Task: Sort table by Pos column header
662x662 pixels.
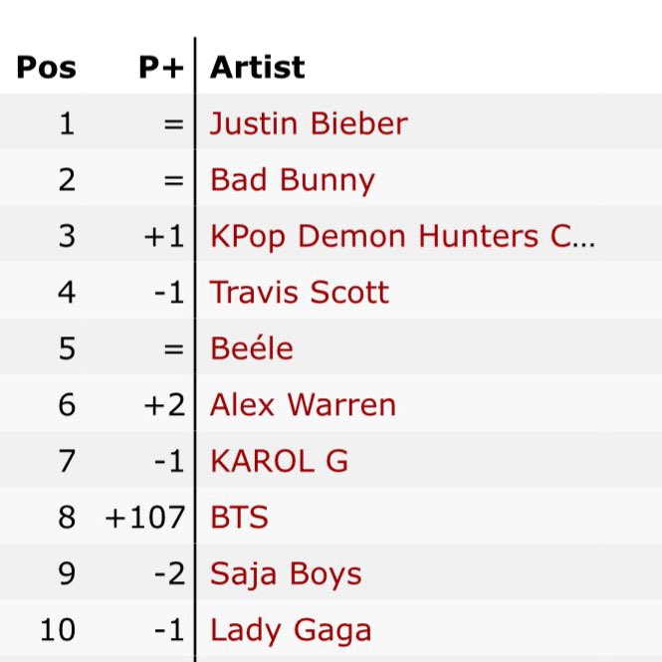Action: 47,67
